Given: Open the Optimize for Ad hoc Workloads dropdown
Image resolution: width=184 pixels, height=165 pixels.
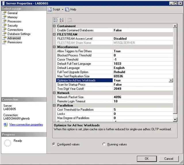Looking at the screenshot, I should click(x=171, y=81).
